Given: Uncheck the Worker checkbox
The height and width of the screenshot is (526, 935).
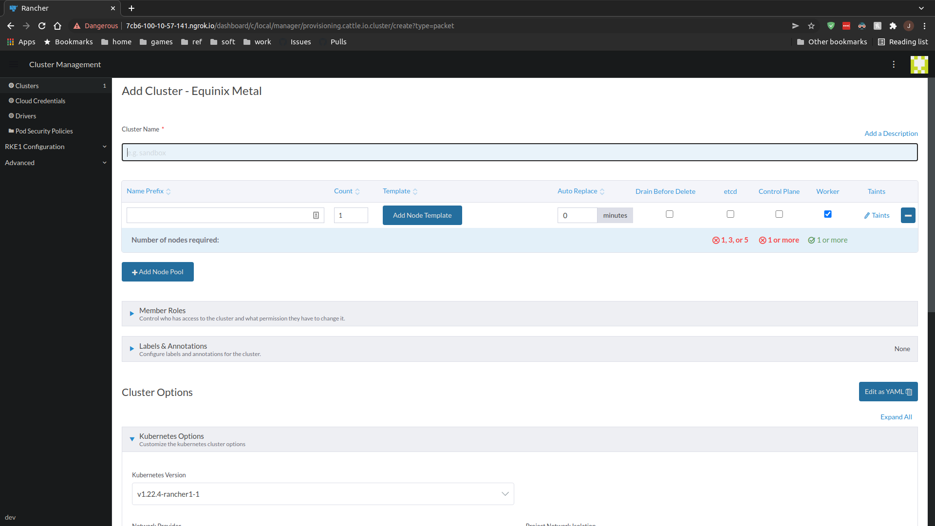Looking at the screenshot, I should click(828, 214).
